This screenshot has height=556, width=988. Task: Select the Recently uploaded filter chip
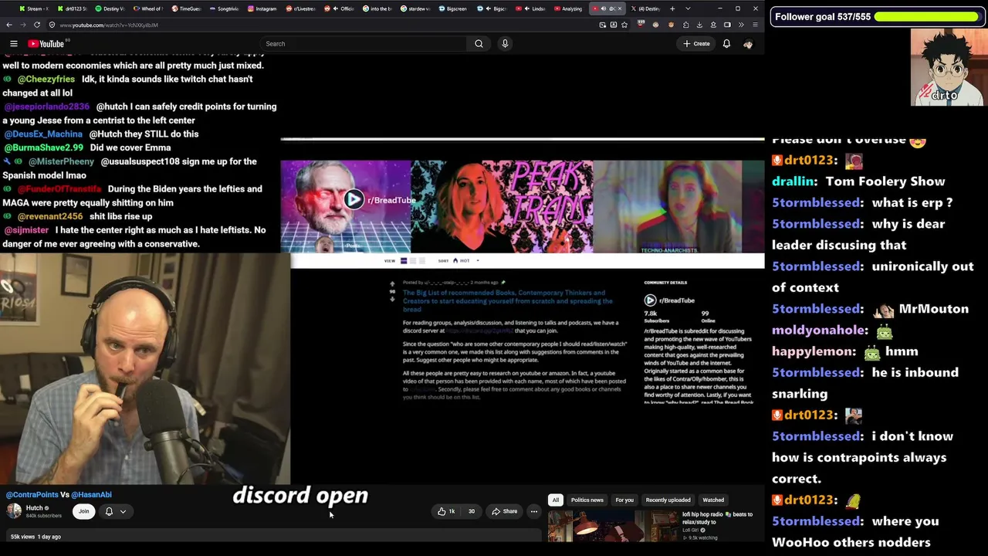(x=668, y=500)
